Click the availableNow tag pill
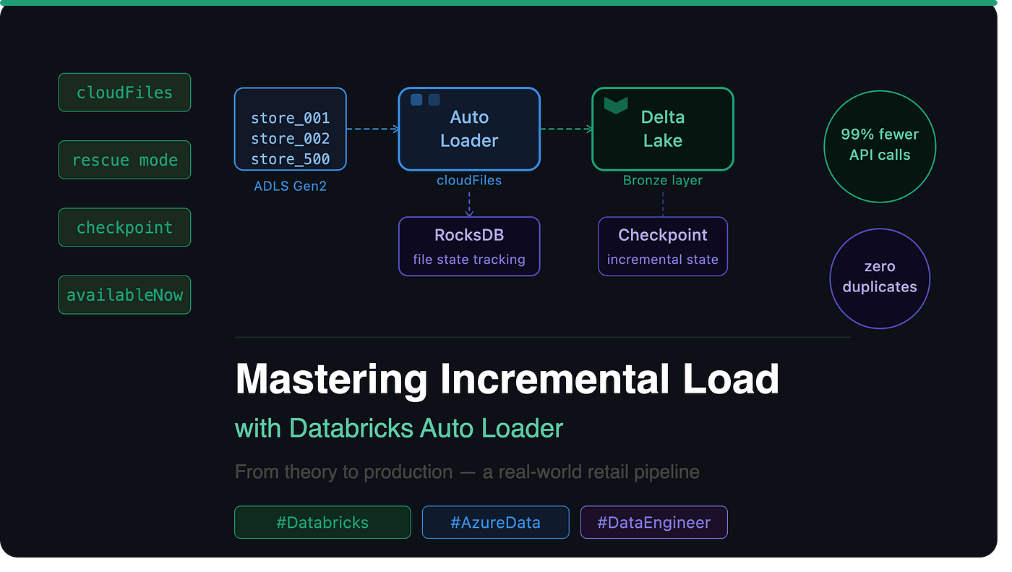 124,295
